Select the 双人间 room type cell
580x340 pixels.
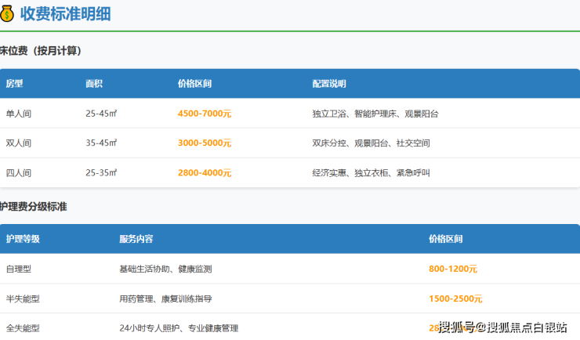19,143
